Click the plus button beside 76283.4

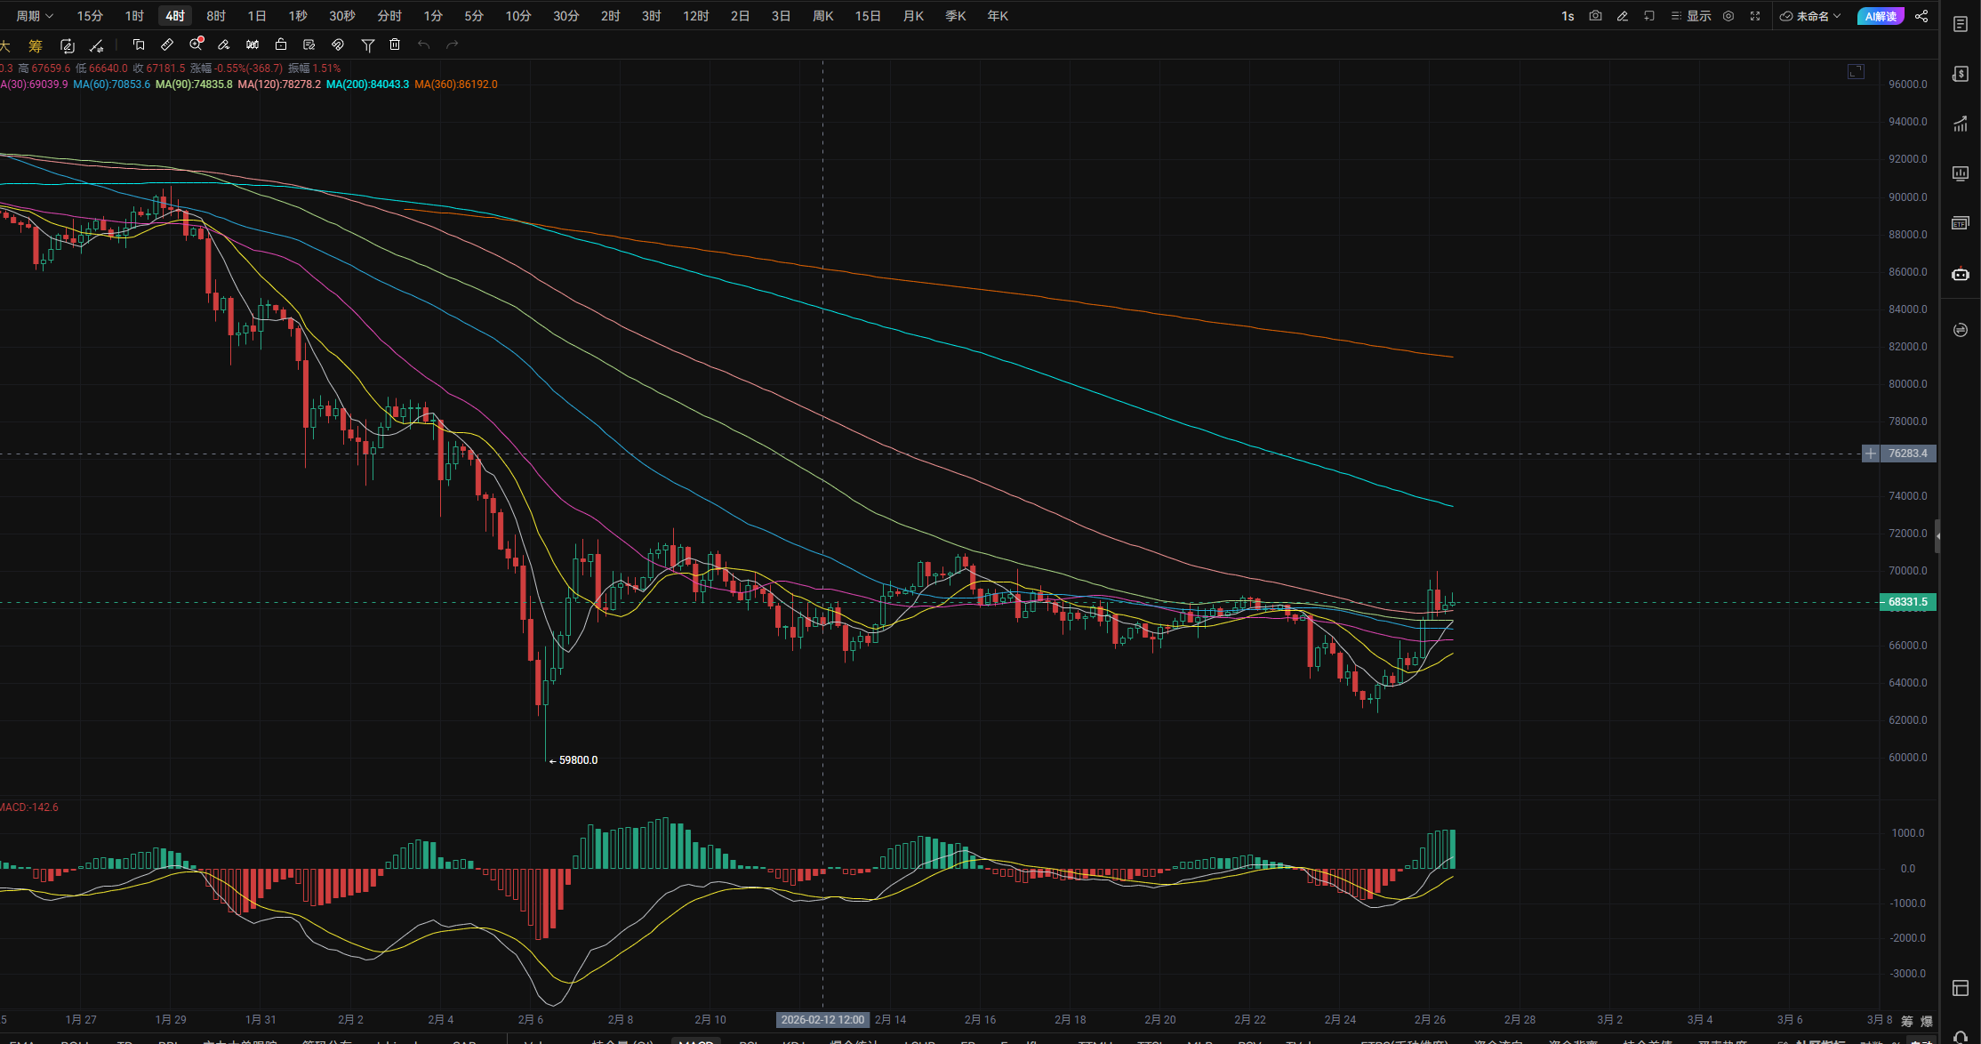click(x=1871, y=454)
